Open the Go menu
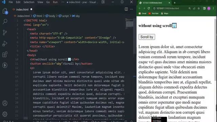The width and height of the screenshot is (217, 122). [48, 2]
